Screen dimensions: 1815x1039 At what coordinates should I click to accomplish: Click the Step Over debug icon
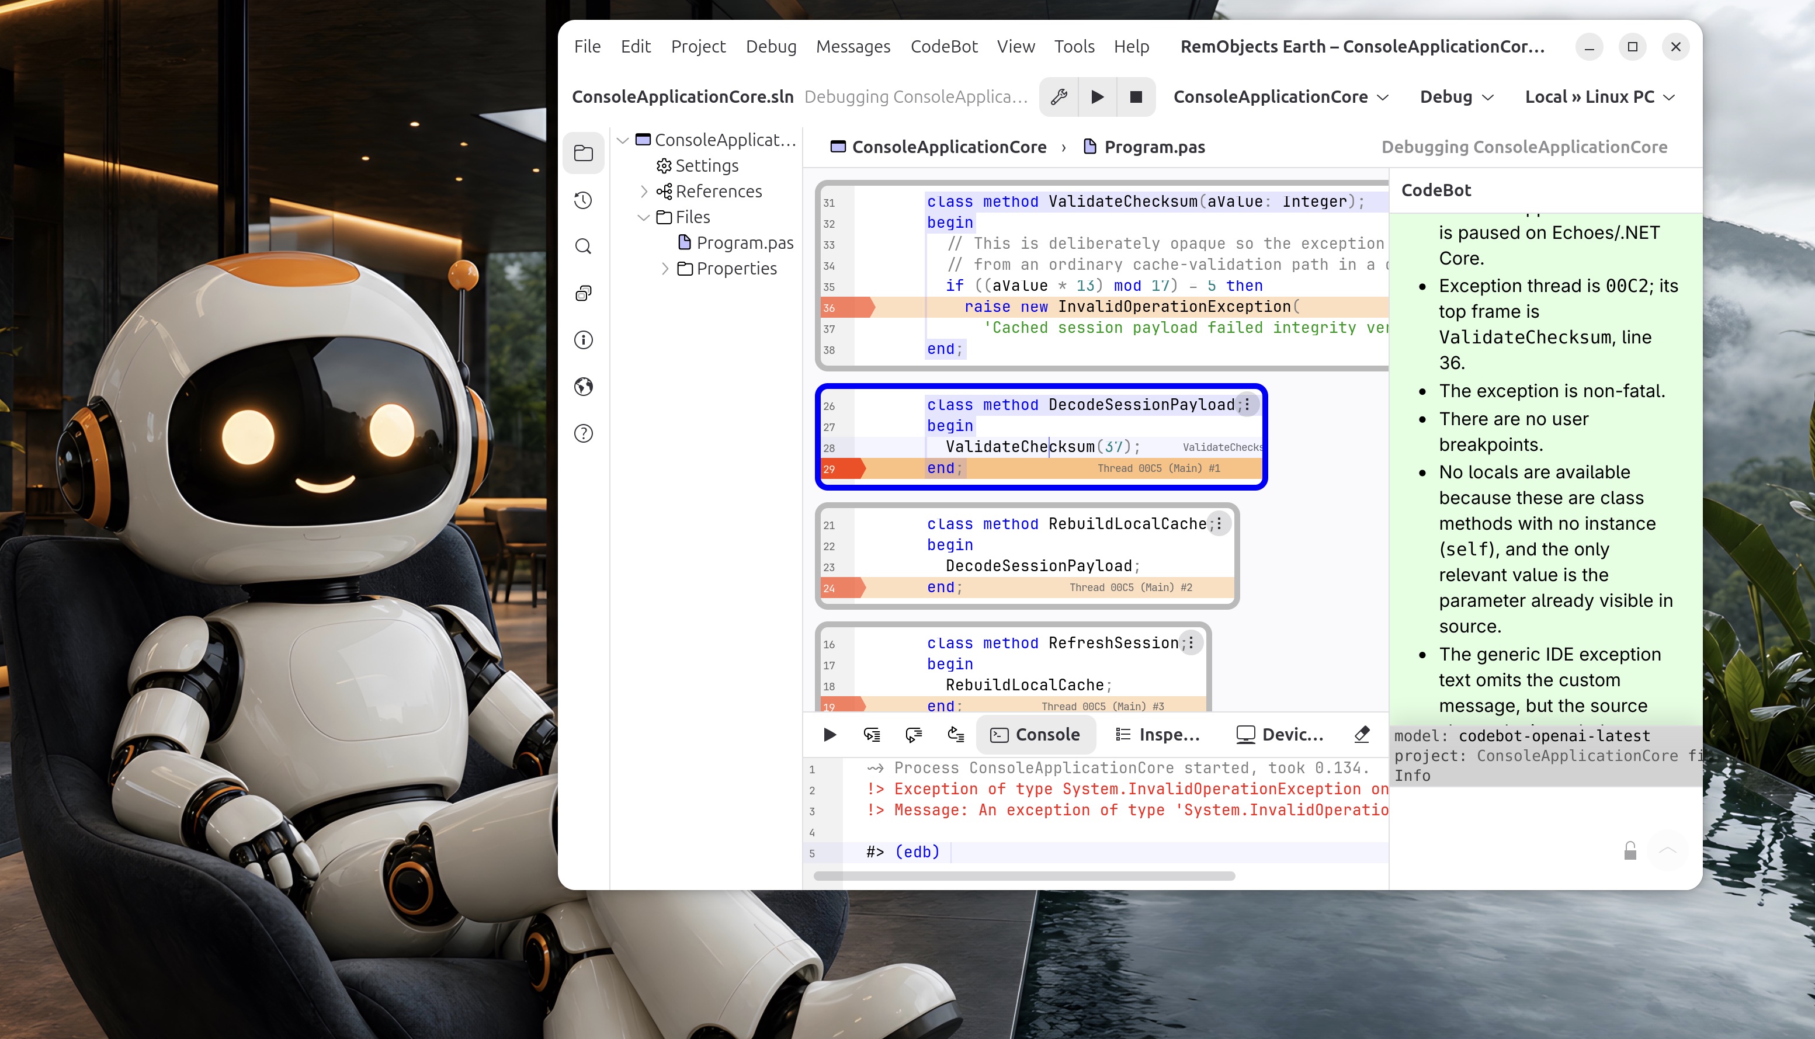coord(914,734)
